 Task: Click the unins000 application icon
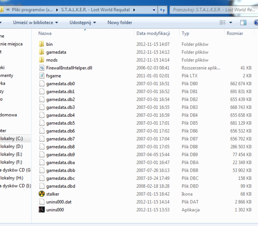42,210
